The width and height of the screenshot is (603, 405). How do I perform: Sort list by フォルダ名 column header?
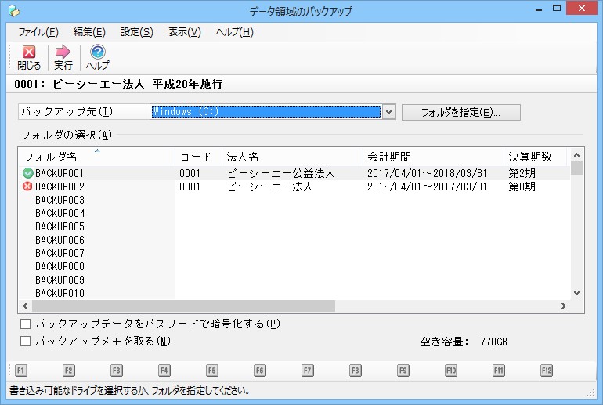[50, 157]
